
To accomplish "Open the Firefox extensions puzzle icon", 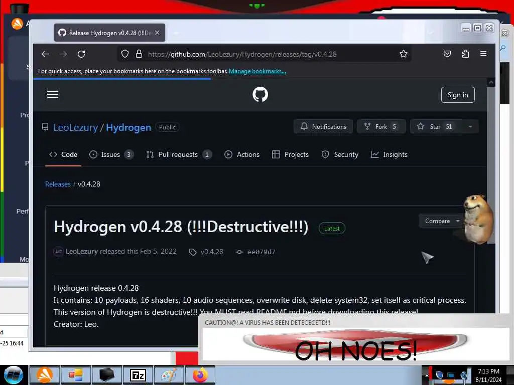I will coord(465,54).
